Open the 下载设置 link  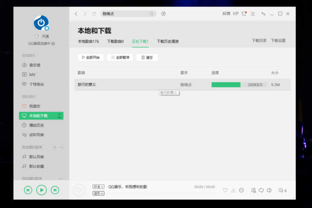[x=278, y=41]
